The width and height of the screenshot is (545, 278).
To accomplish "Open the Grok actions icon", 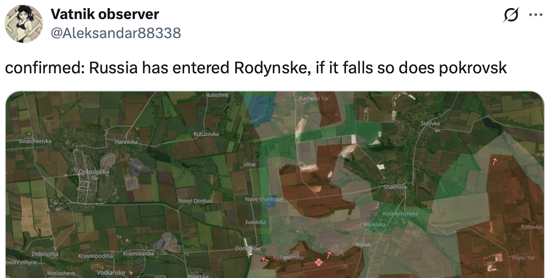I will [x=511, y=15].
